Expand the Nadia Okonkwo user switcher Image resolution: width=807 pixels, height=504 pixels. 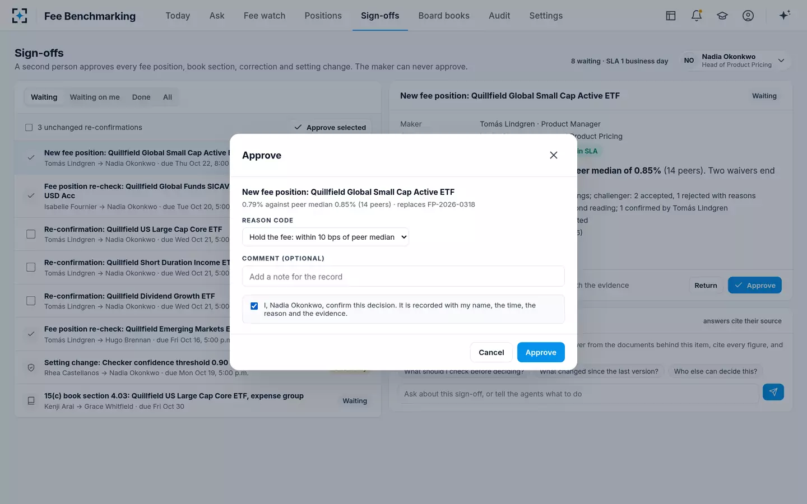(736, 60)
